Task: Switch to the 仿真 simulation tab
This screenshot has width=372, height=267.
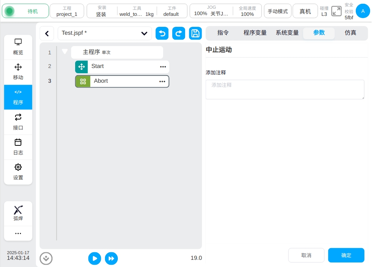Action: (x=350, y=33)
